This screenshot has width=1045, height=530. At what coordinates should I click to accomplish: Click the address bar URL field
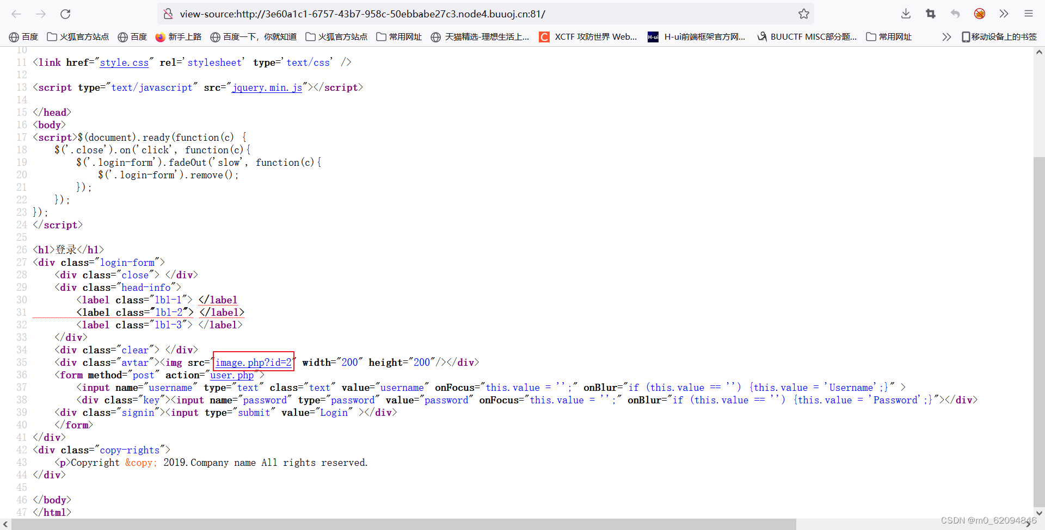coord(435,14)
